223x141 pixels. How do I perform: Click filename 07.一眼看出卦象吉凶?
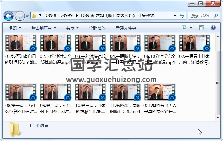[x=194, y=59]
